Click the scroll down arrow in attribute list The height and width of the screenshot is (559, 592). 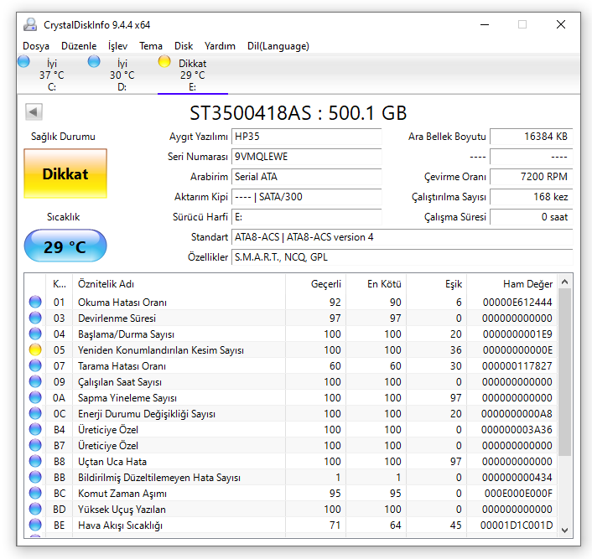click(565, 529)
